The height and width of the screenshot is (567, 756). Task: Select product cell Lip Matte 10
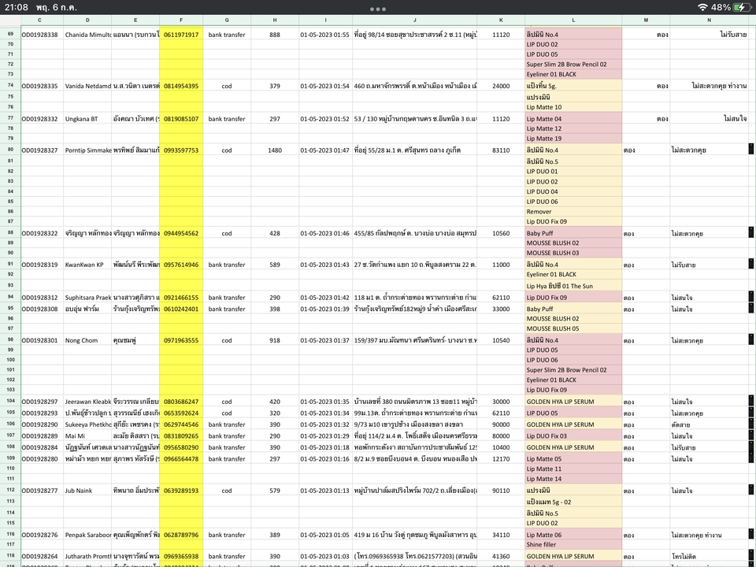coord(573,107)
